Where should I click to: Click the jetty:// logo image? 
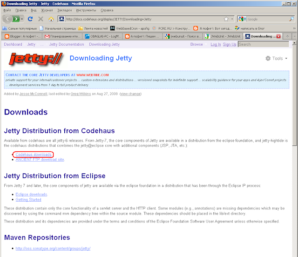click(x=36, y=59)
